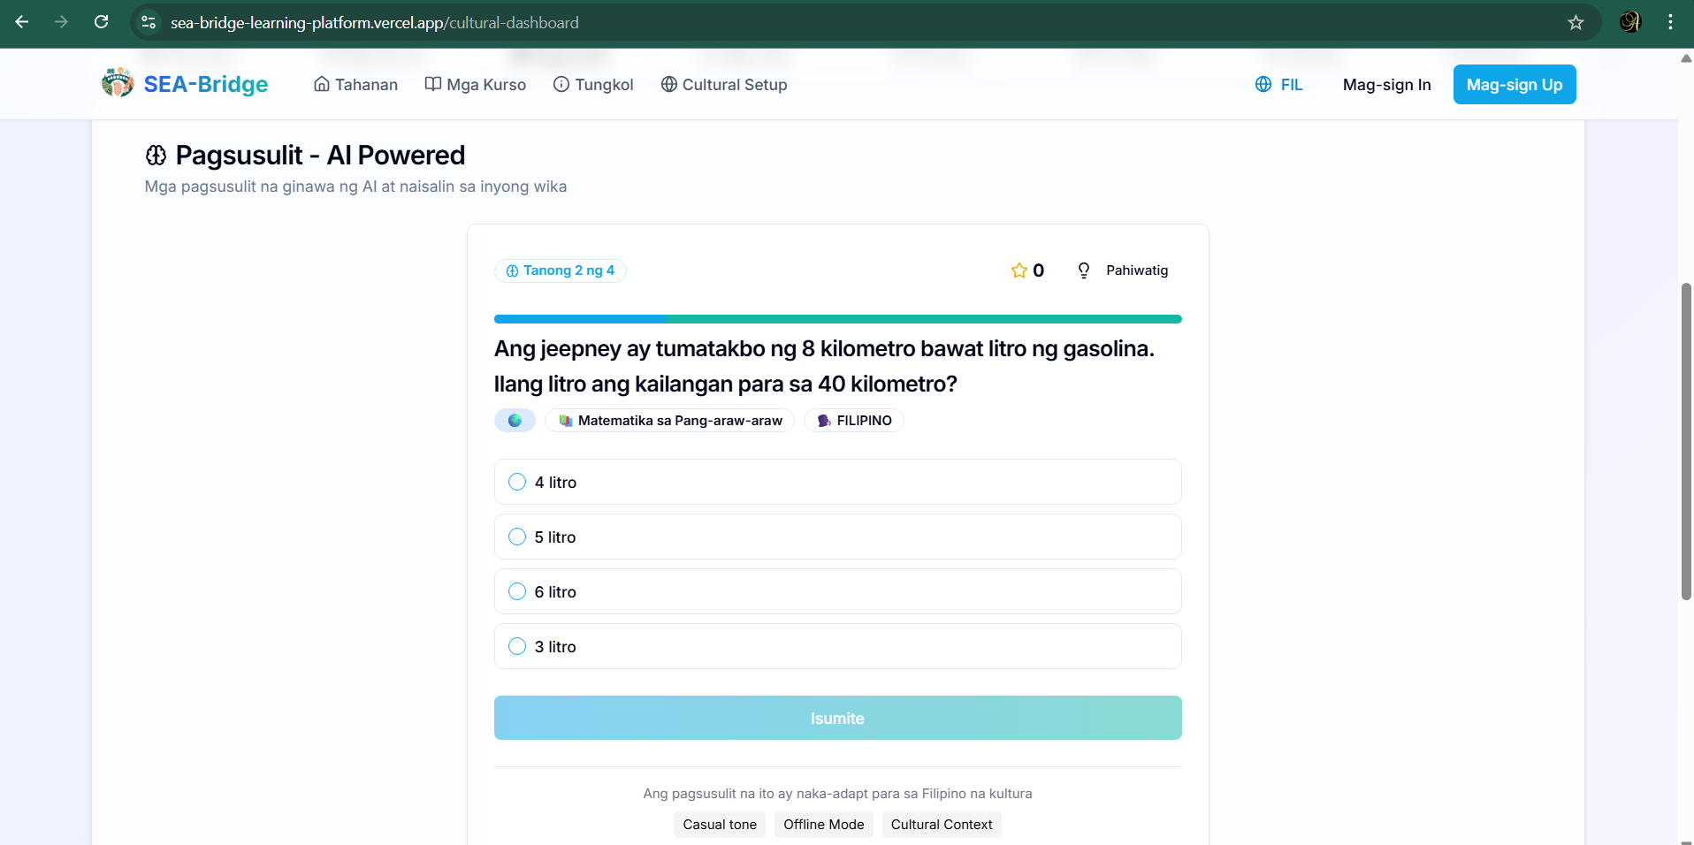The width and height of the screenshot is (1694, 845).
Task: Choose the "5 litro" radio option
Action: (x=517, y=537)
